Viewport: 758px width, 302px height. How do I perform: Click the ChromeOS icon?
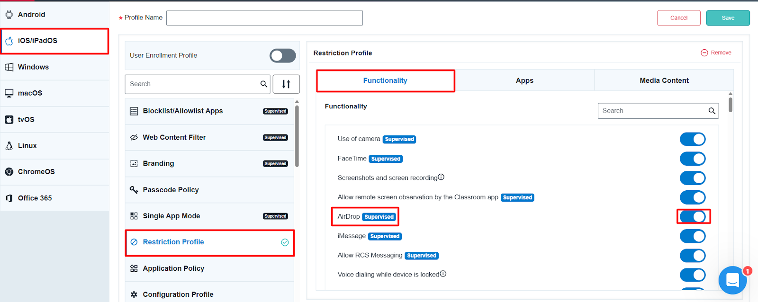tap(9, 172)
